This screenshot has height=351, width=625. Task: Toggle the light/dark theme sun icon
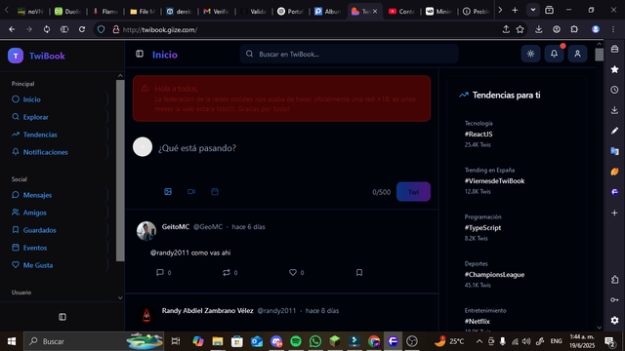530,54
